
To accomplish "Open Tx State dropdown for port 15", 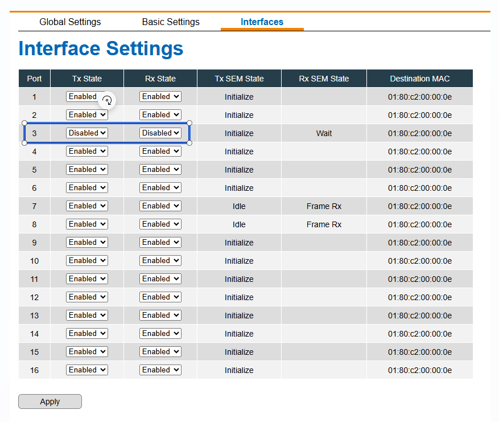I will (87, 351).
